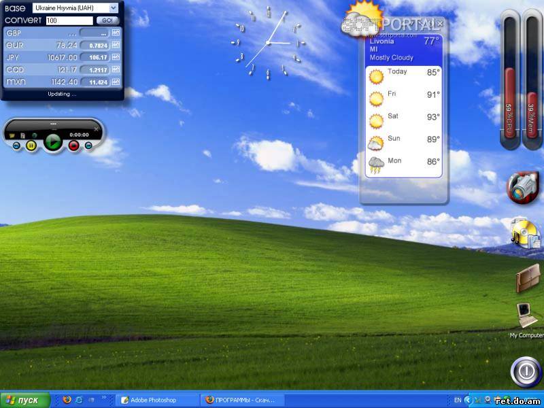Click the yellow pause button
The height and width of the screenshot is (408, 544).
pos(31,145)
